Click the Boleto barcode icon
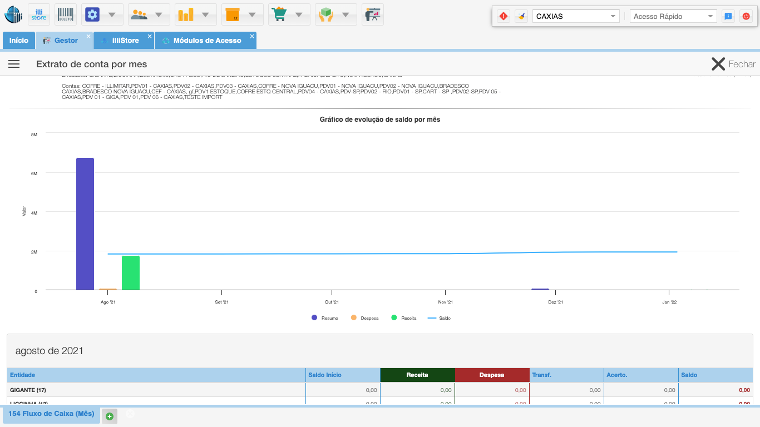This screenshot has height=427, width=760. click(x=66, y=14)
